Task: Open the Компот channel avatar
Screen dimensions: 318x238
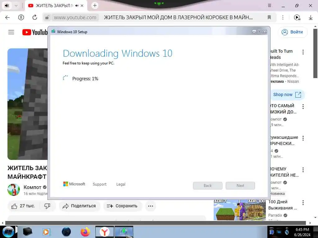Action: coord(14,190)
